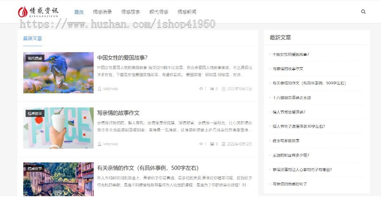This screenshot has height=198, width=381.
Task: Open sidebar link 谁会写家教故事
Action: pos(286,141)
